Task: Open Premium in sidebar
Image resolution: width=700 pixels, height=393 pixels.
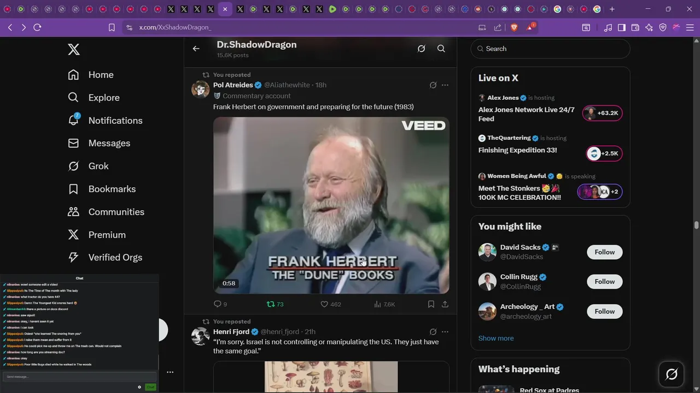Action: tap(97, 235)
